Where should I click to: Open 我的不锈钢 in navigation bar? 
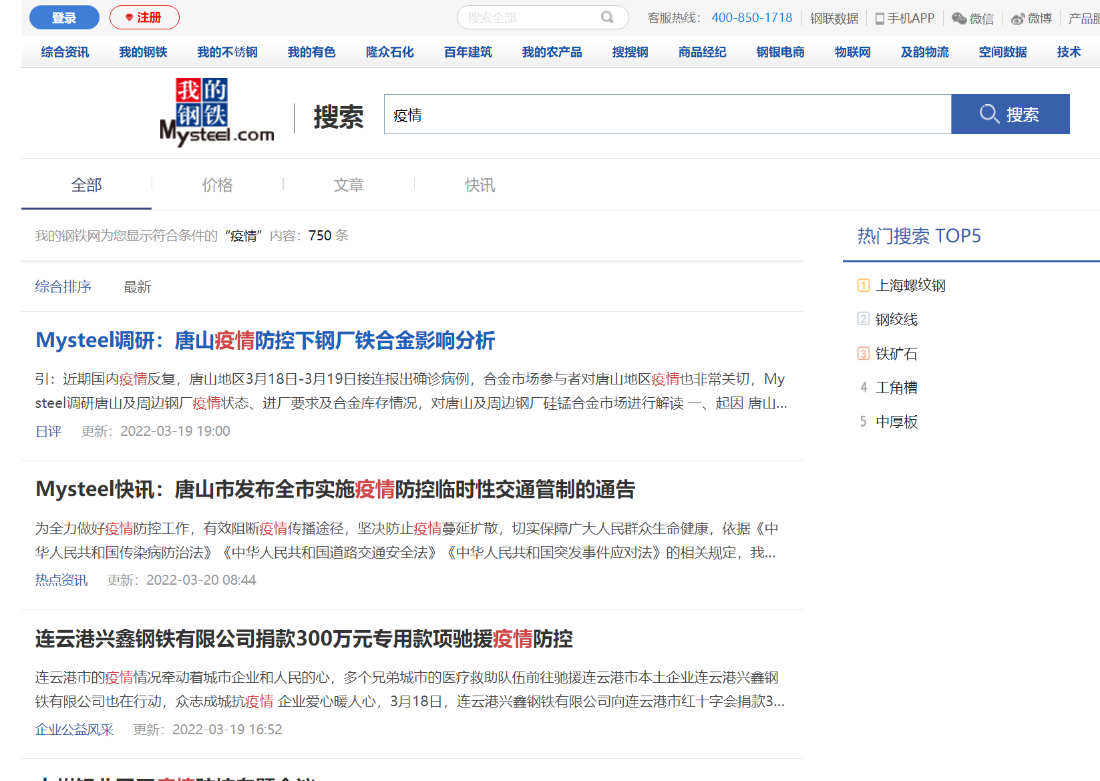coord(227,52)
